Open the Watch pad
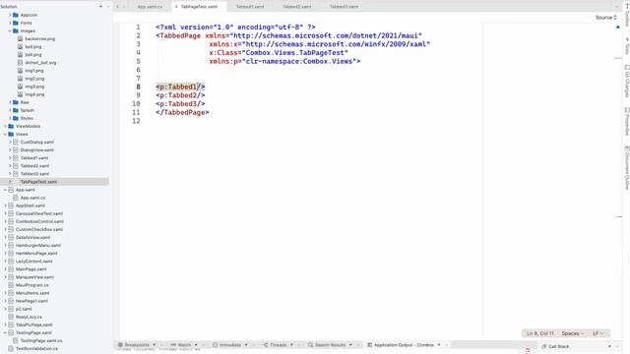The image size is (630, 354). (184, 345)
